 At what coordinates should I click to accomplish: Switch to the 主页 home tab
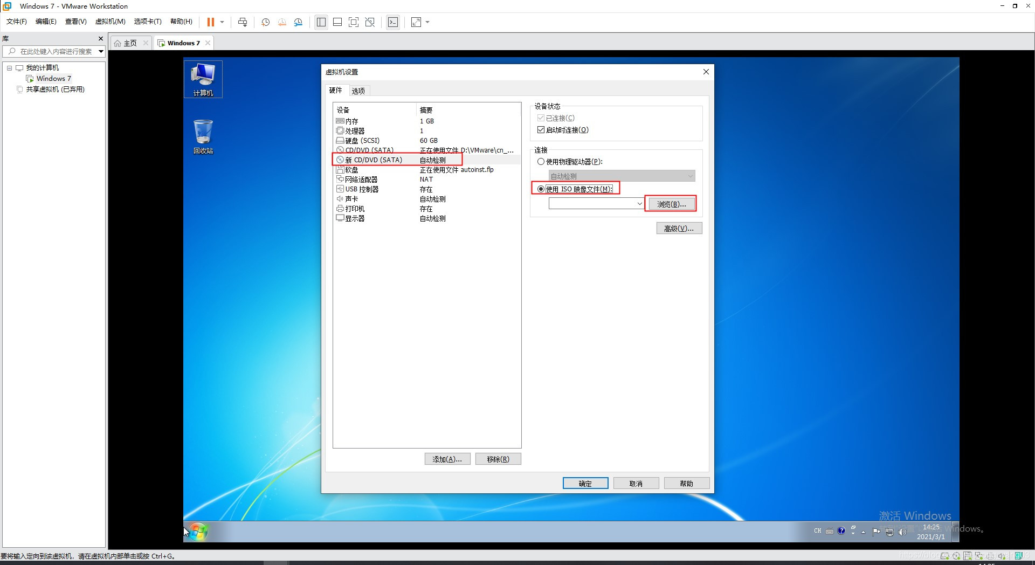click(x=130, y=43)
